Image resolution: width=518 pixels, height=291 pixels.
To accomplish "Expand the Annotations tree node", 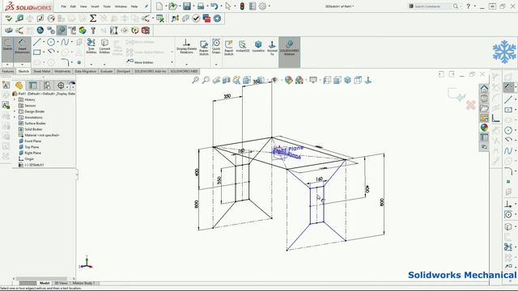I will coord(15,117).
